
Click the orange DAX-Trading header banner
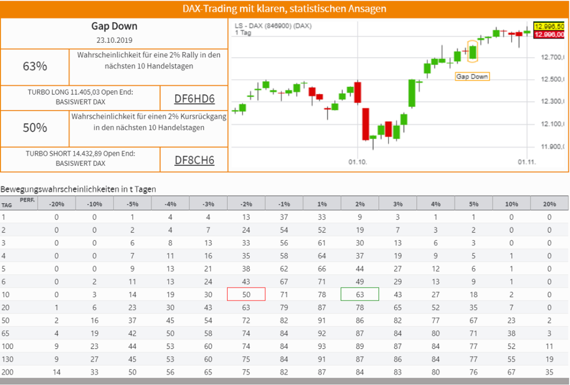pyautogui.click(x=284, y=9)
